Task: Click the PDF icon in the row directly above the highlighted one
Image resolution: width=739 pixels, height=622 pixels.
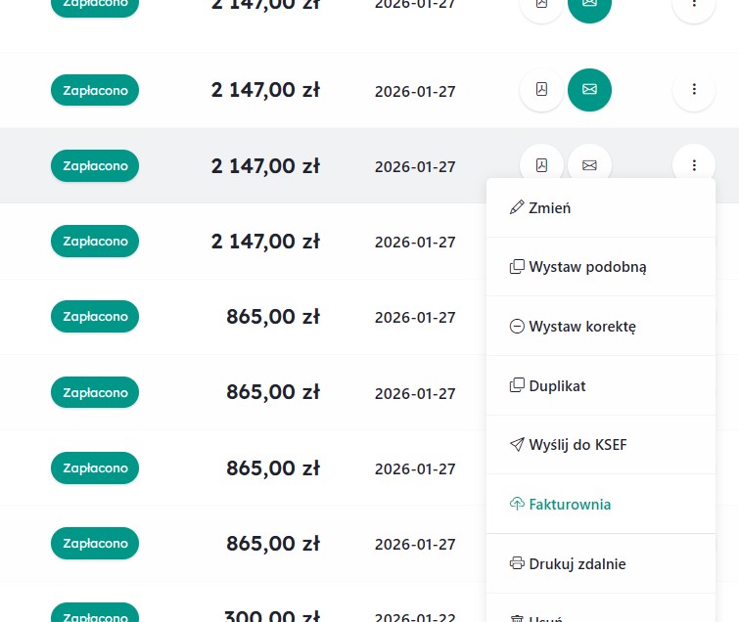Action: coord(541,90)
